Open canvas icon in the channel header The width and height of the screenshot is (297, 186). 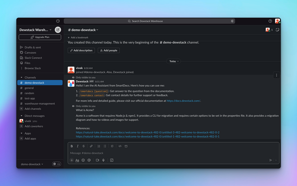(x=277, y=30)
